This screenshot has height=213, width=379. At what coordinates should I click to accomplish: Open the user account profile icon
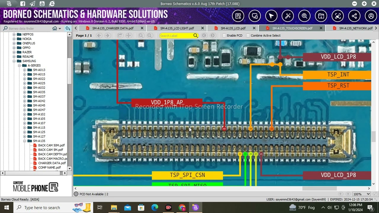point(371,16)
